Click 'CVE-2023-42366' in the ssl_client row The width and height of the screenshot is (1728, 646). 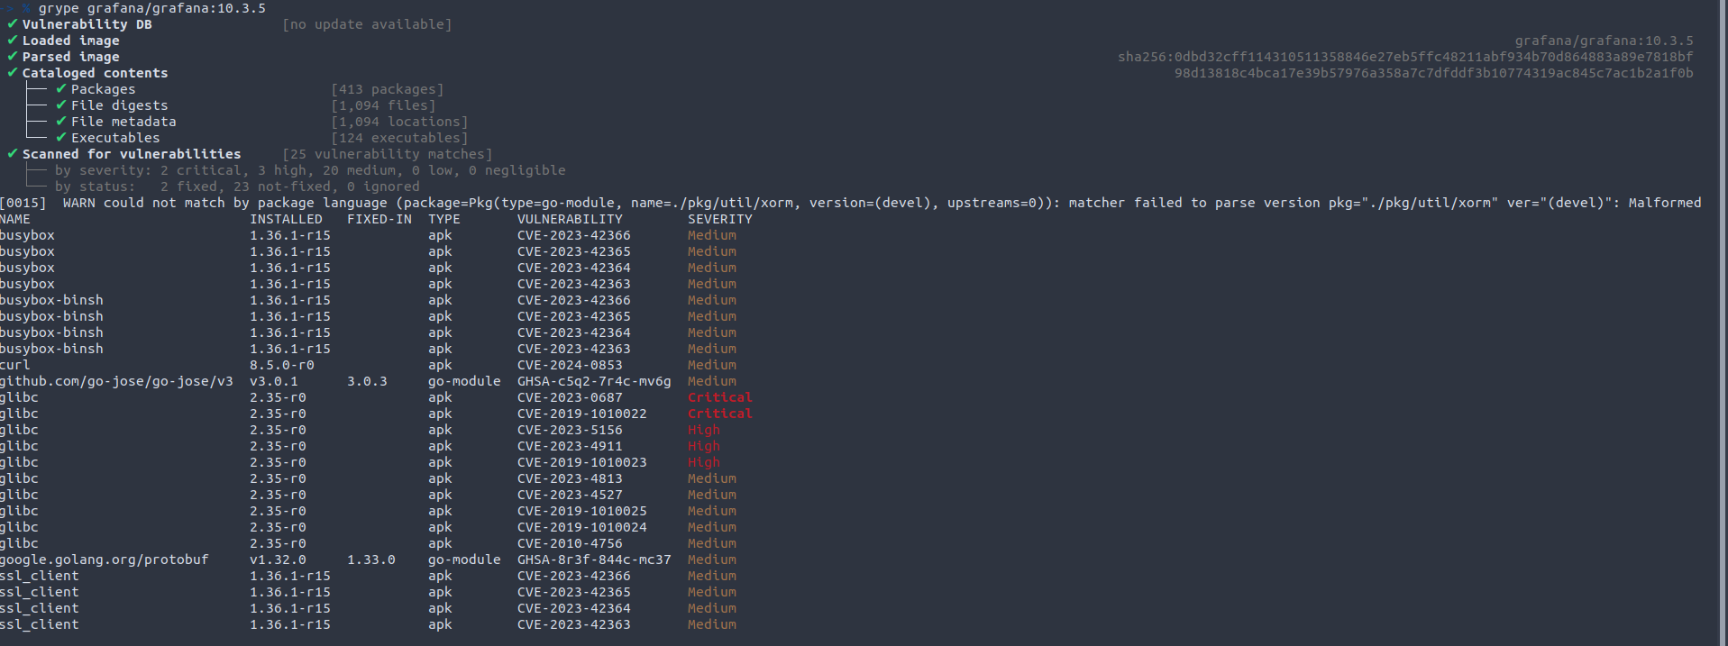click(x=574, y=576)
